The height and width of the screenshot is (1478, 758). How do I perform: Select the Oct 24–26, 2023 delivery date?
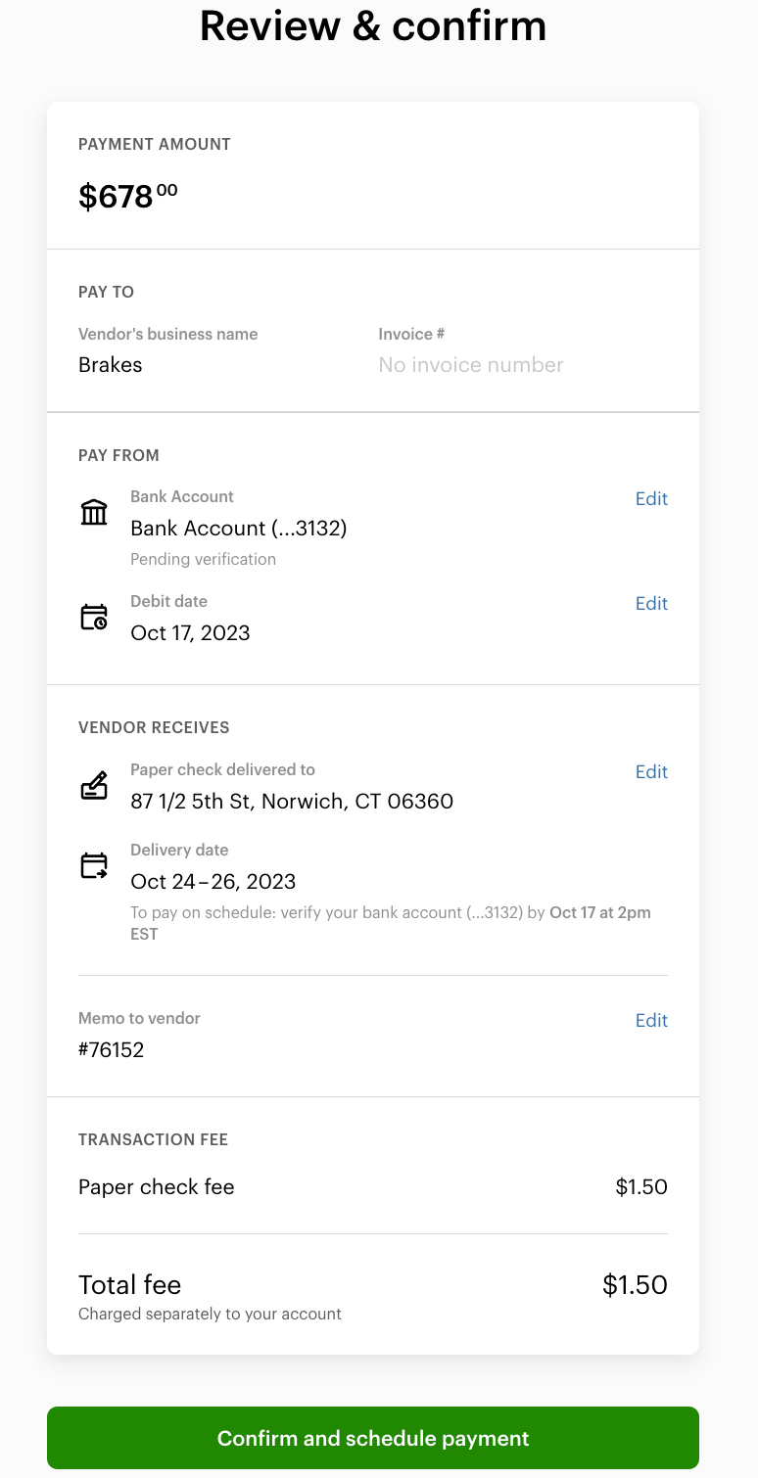213,882
